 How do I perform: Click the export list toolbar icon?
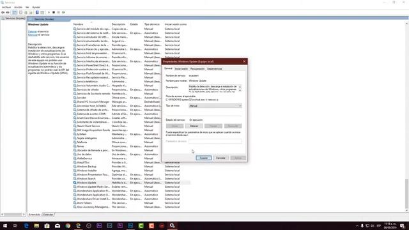(31, 12)
